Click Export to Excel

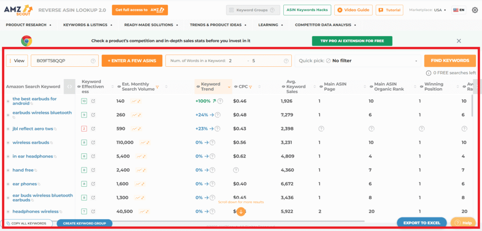pos(421,223)
